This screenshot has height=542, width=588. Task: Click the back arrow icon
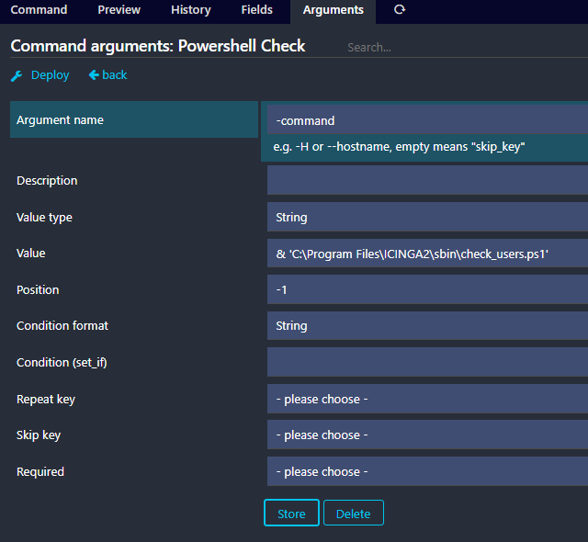pyautogui.click(x=94, y=75)
